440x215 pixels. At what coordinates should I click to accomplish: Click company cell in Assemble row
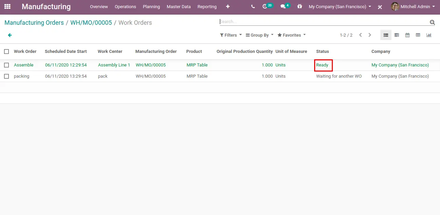[x=400, y=65]
